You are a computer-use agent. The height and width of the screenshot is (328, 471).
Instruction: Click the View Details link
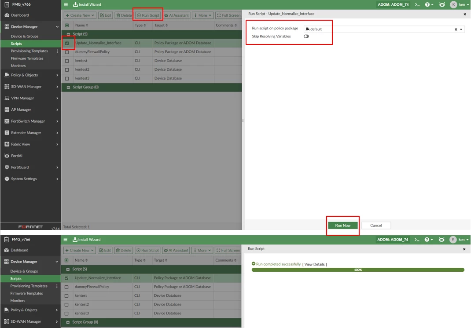coord(314,264)
